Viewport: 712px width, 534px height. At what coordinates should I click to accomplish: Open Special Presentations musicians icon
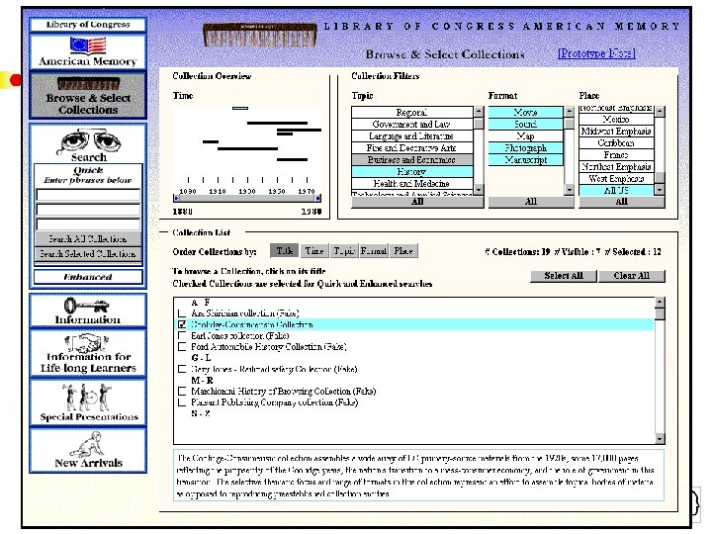click(87, 398)
